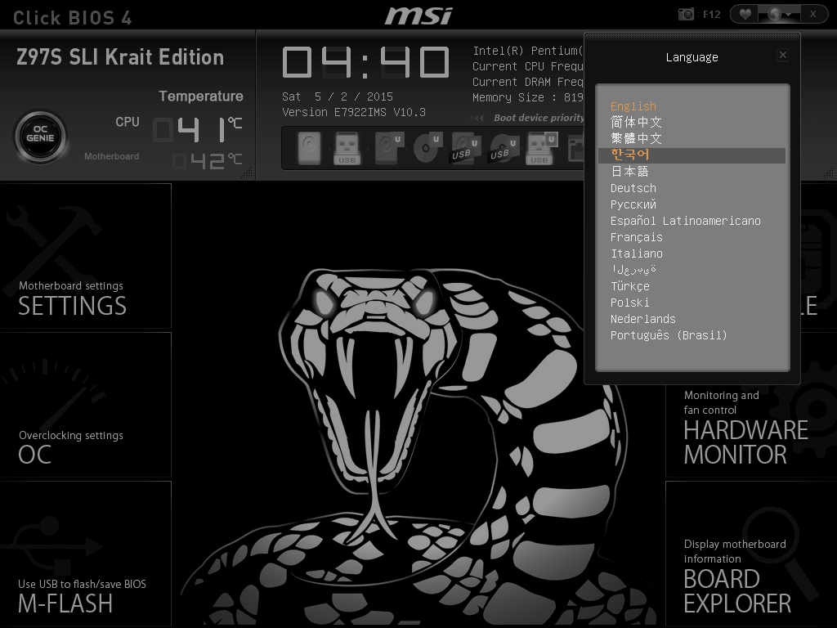This screenshot has height=628, width=837.
Task: Open the SETTINGS motherboard settings tile
Action: coord(85,256)
